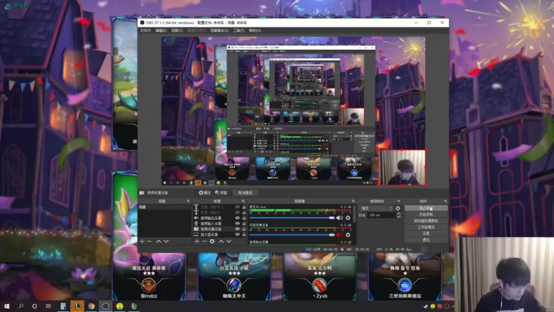Image resolution: width=554 pixels, height=312 pixels.
Task: Pop out the 控件 dock panel
Action: pyautogui.click(x=445, y=201)
